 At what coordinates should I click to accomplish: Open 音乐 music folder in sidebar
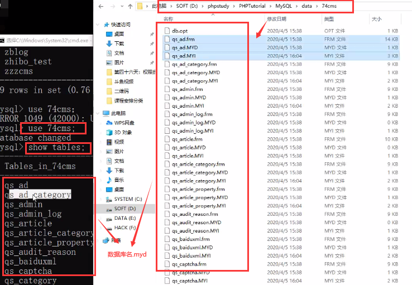pos(119,180)
